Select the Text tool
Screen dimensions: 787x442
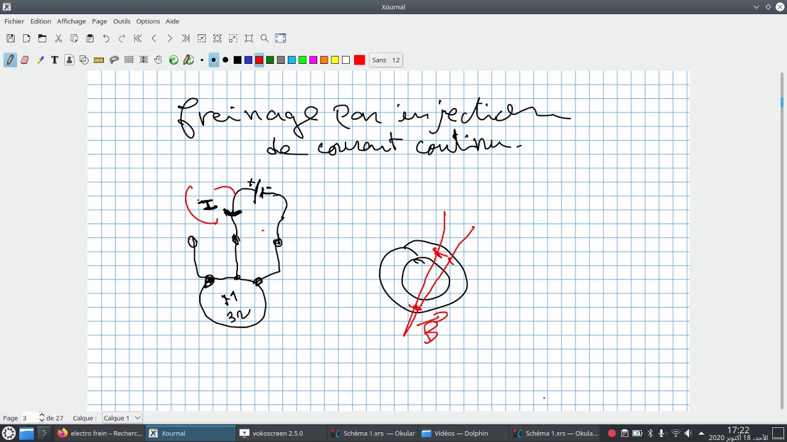[x=55, y=60]
